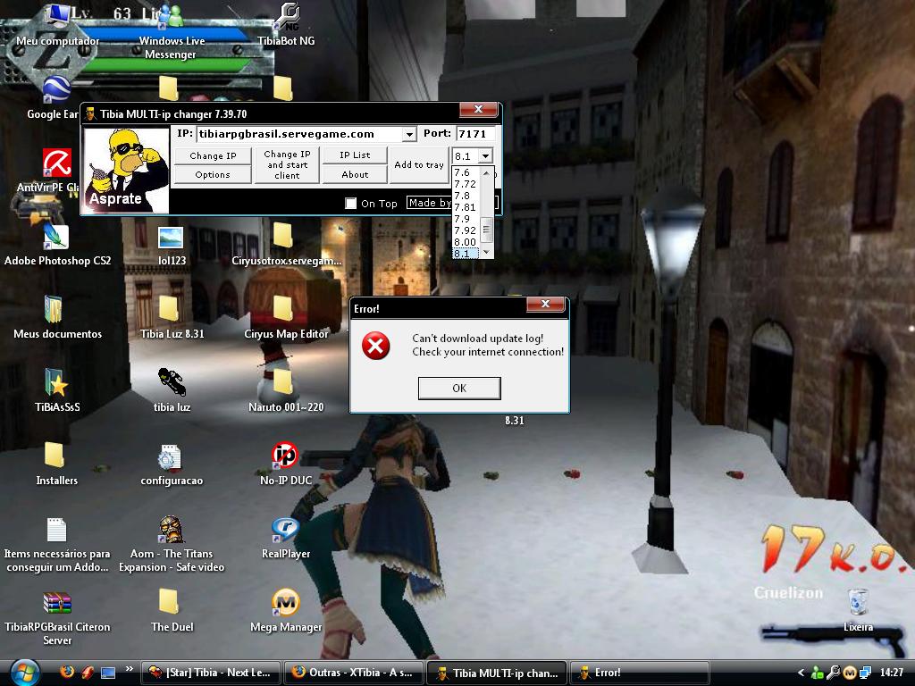Open the IP List button
The width and height of the screenshot is (915, 686).
tap(355, 155)
